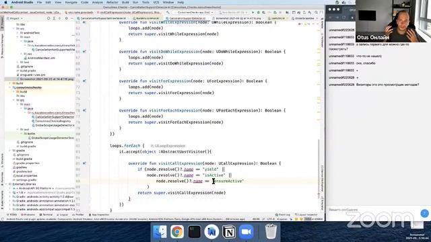Click the editor vertical scrollbar

319,169
